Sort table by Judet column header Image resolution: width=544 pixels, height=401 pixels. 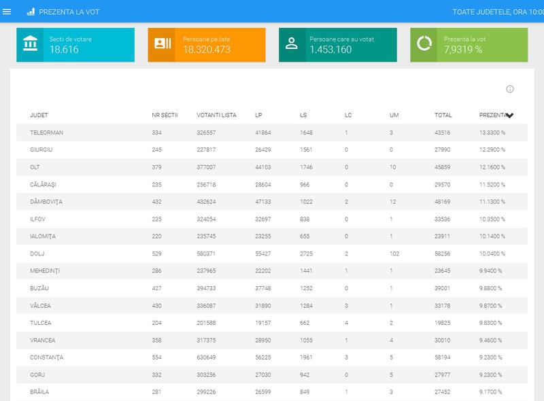tap(39, 115)
